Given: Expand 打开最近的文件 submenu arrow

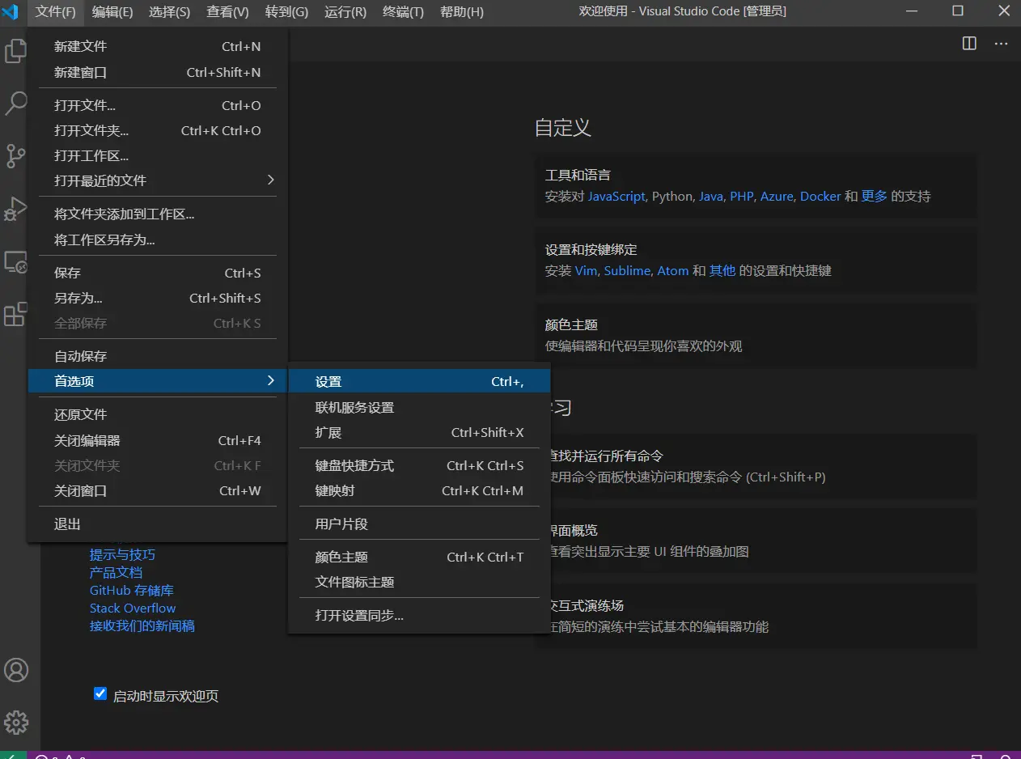Looking at the screenshot, I should [271, 180].
